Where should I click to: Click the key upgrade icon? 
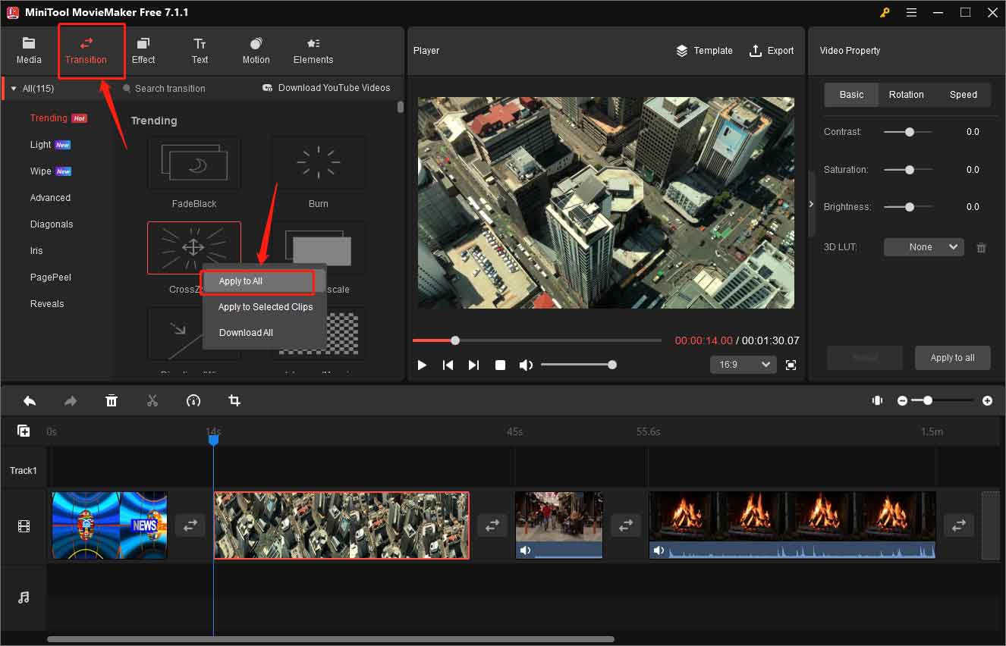[885, 12]
